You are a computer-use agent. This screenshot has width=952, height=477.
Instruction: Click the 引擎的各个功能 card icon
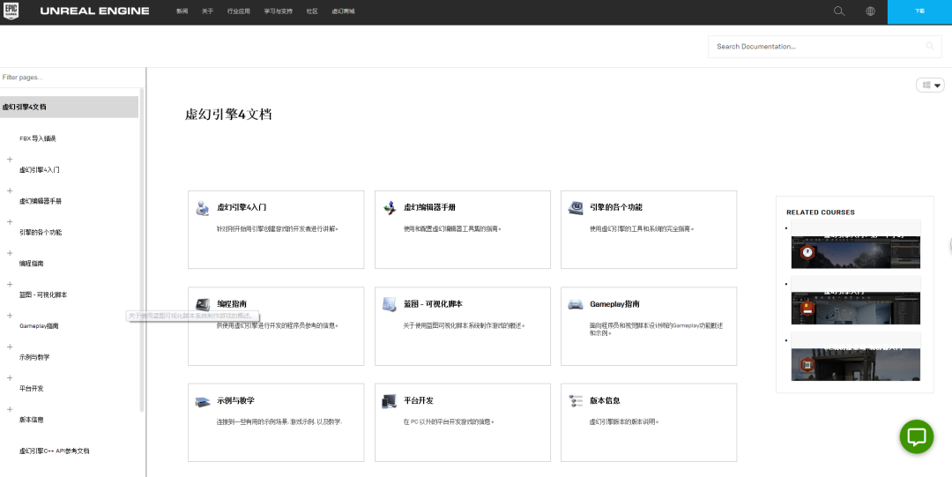click(x=576, y=207)
